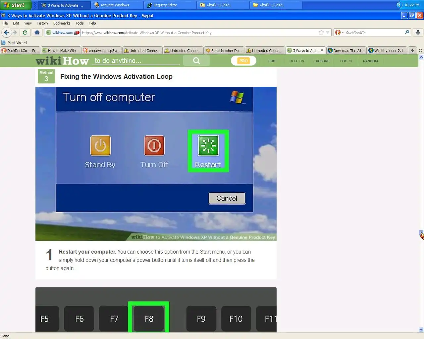
Task: Click the DuckDuckGo search input field
Action: (374, 32)
